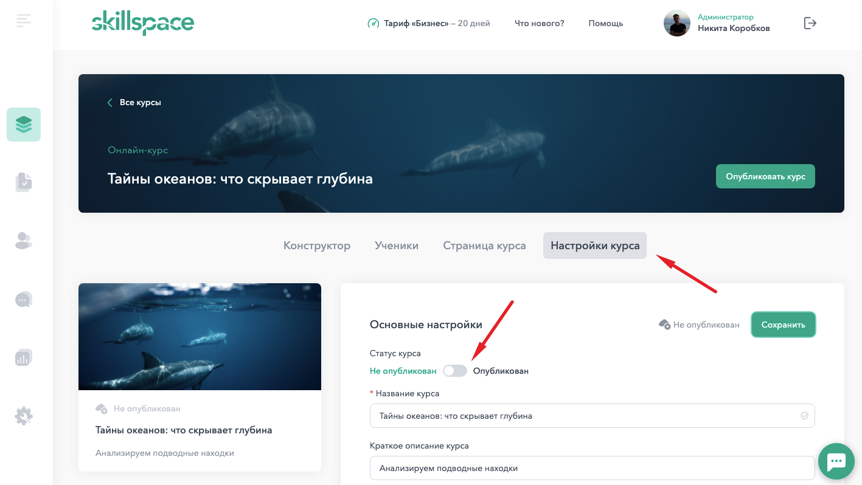Click the Skillspace logo
This screenshot has height=485, width=862.
143,23
